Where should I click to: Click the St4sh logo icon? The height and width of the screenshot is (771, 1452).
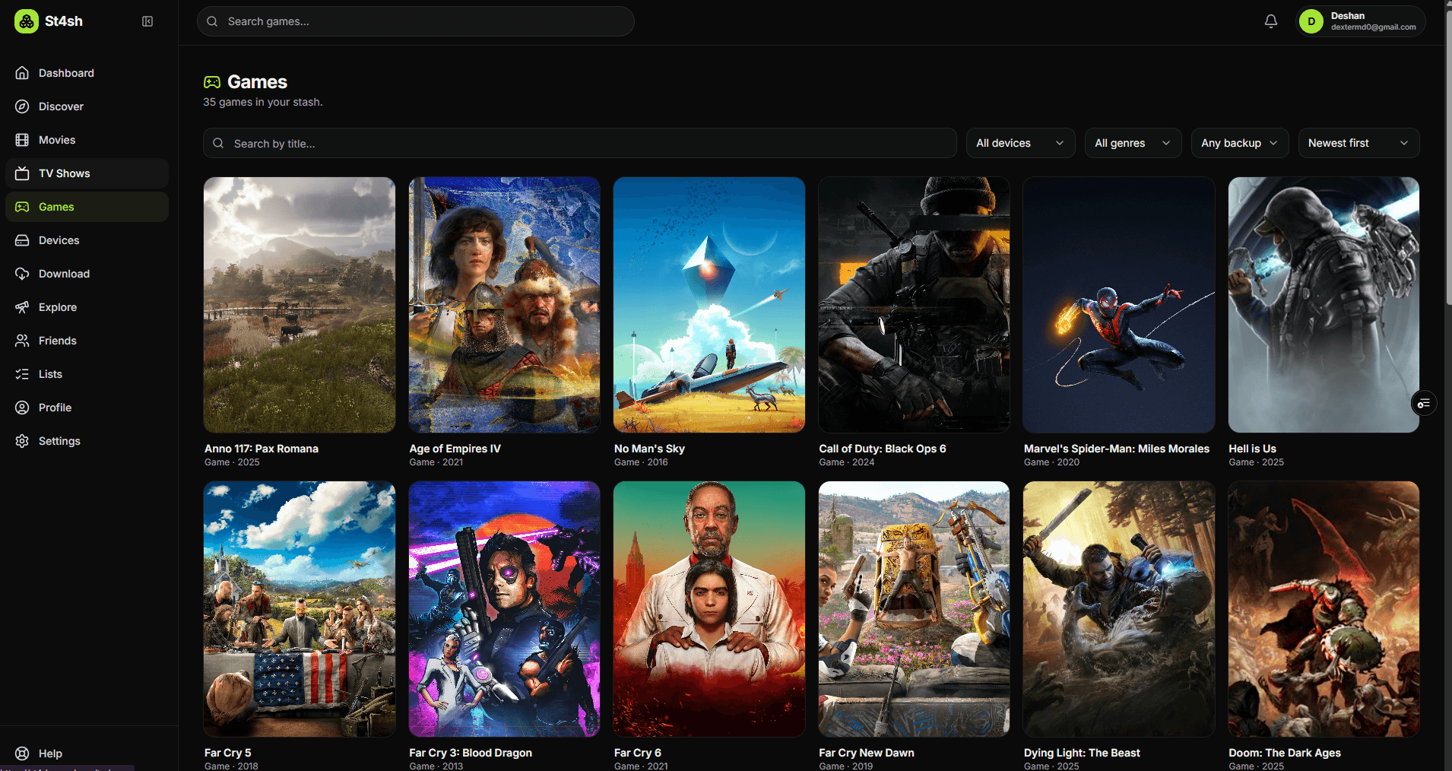tap(27, 21)
